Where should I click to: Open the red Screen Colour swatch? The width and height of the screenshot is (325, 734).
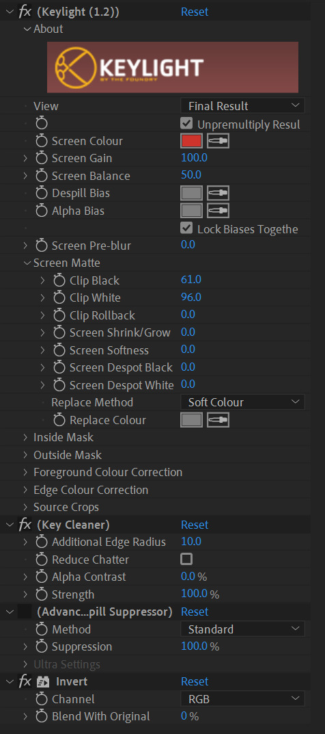[x=191, y=141]
